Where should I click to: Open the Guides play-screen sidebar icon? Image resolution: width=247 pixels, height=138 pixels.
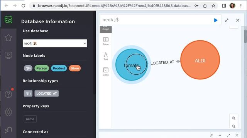click(8, 55)
